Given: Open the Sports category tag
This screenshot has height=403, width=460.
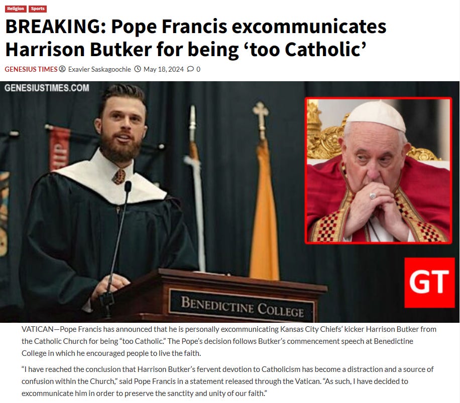Looking at the screenshot, I should [38, 9].
